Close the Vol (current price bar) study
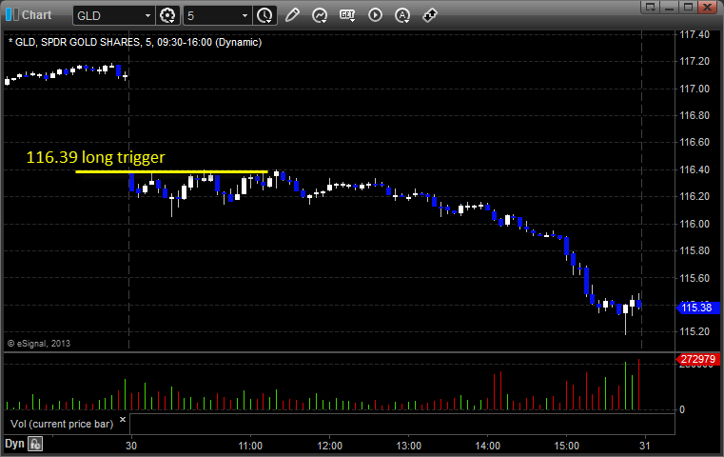 point(123,420)
